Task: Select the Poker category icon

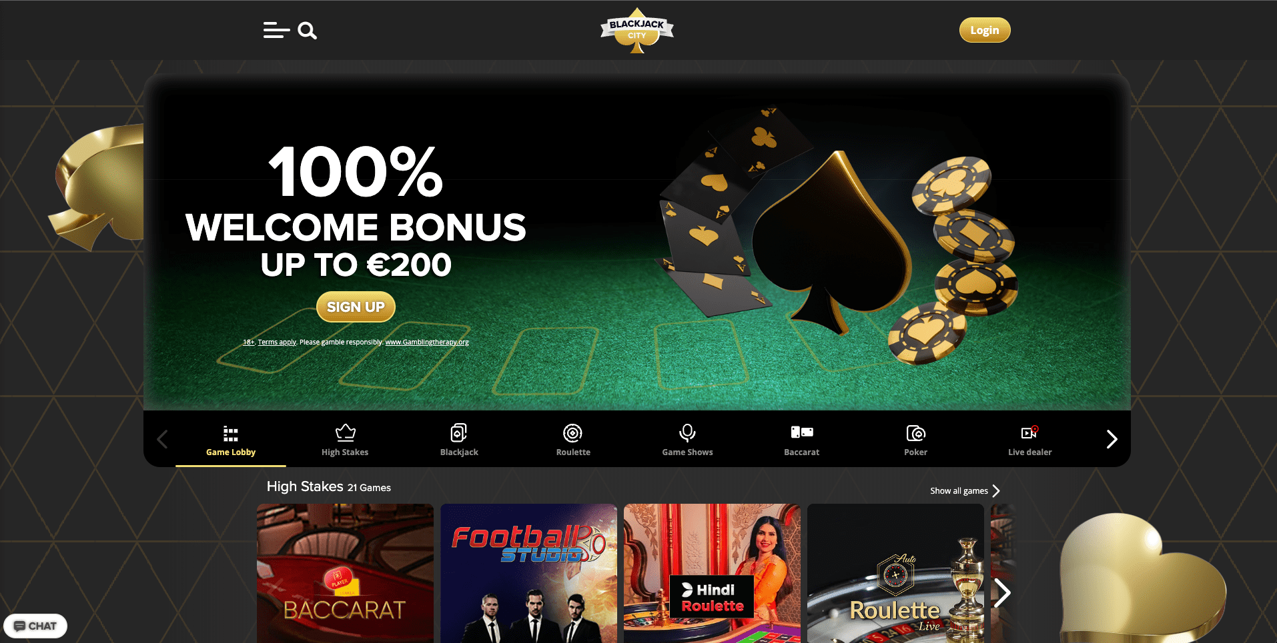Action: pos(916,433)
